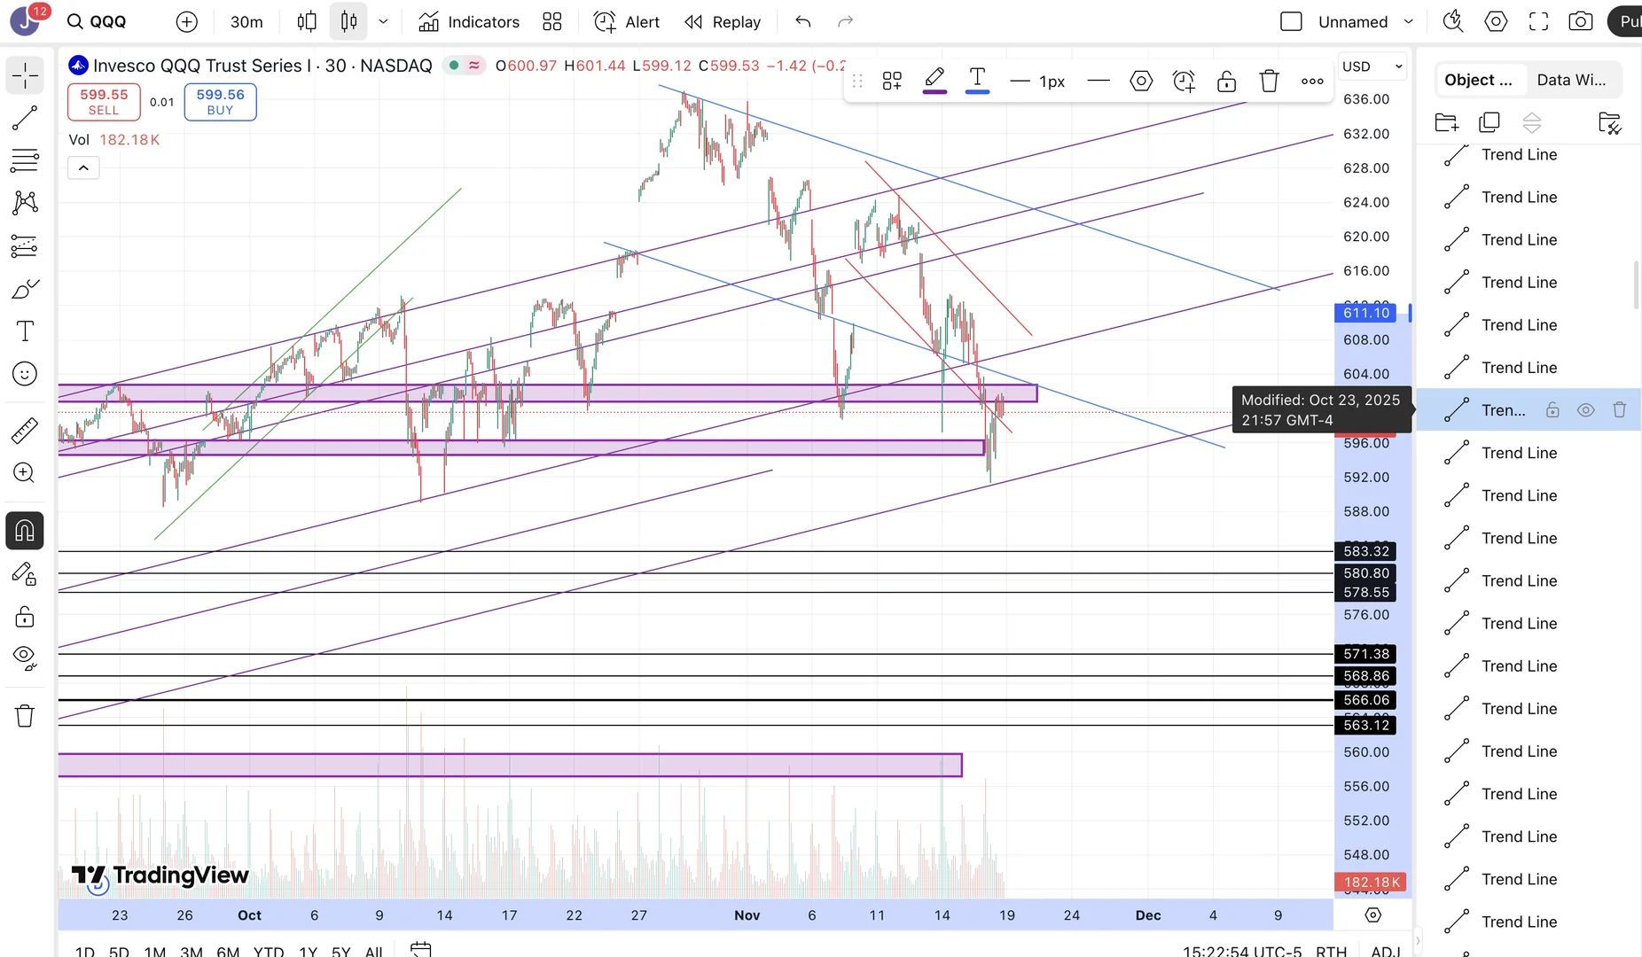Viewport: 1642px width, 957px height.
Task: Change the line color with pencil swatch
Action: click(934, 82)
